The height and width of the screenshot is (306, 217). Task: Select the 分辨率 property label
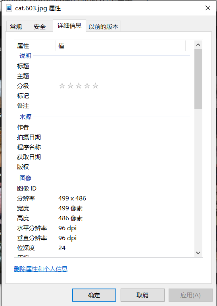click(26, 198)
